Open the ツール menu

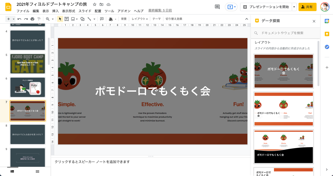[x=109, y=11]
